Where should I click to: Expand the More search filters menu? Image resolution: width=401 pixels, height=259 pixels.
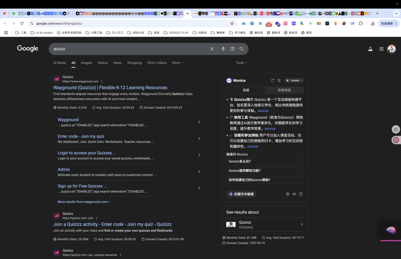click(x=177, y=63)
